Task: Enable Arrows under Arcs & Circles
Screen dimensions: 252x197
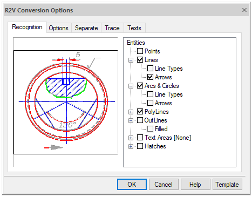Action: [x=150, y=103]
